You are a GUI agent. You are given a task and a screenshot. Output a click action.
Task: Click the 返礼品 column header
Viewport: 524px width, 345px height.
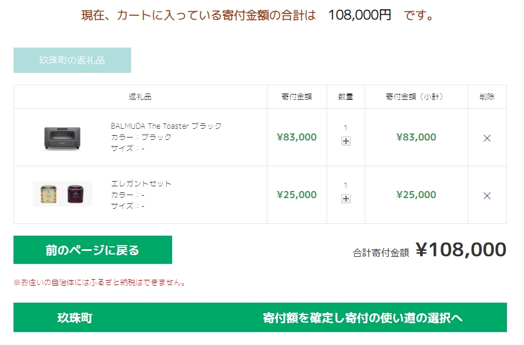coord(140,97)
